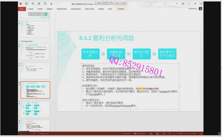The height and width of the screenshot is (137, 222).
Task: Click the Save icon in quick access toolbar
Action: pyautogui.click(x=26, y=4)
